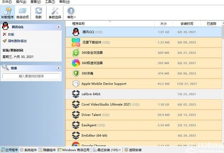Select the 360杀毒 shield icon
The height and width of the screenshot is (153, 224).
(x=76, y=73)
